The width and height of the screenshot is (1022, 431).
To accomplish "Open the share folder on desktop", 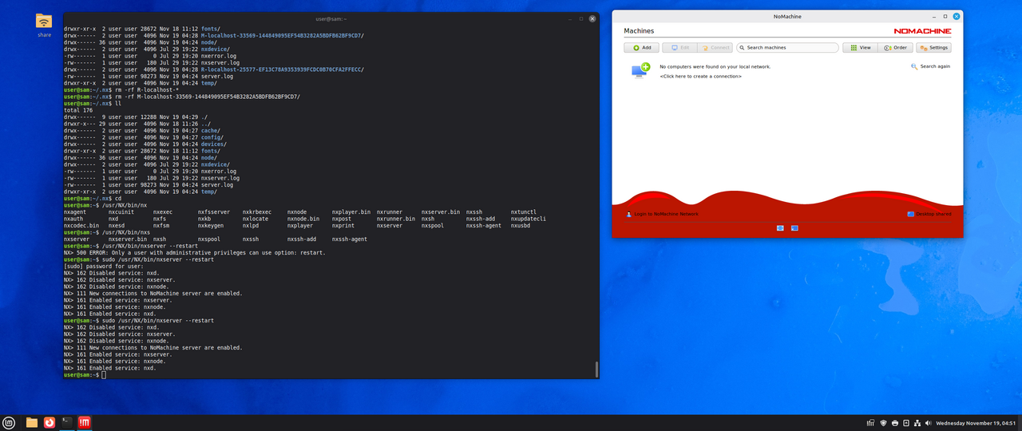I will (44, 24).
